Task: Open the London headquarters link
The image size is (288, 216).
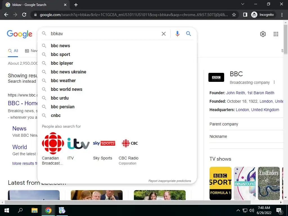Action: tap(242, 110)
